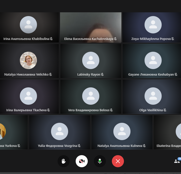Mute the microphone
181x174 pixels.
pyautogui.click(x=100, y=161)
